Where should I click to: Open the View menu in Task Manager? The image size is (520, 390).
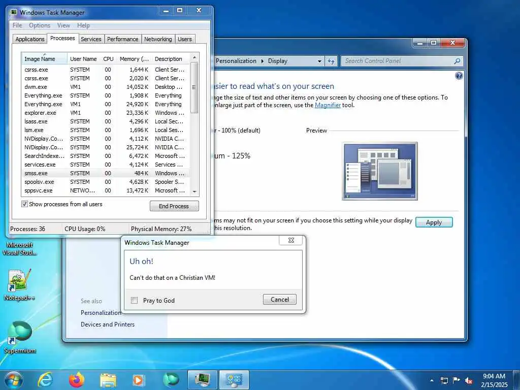coord(63,25)
